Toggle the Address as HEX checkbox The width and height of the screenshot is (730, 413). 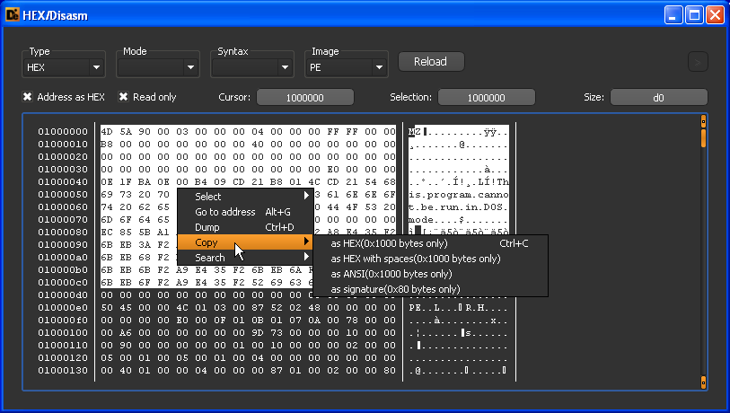tap(28, 97)
